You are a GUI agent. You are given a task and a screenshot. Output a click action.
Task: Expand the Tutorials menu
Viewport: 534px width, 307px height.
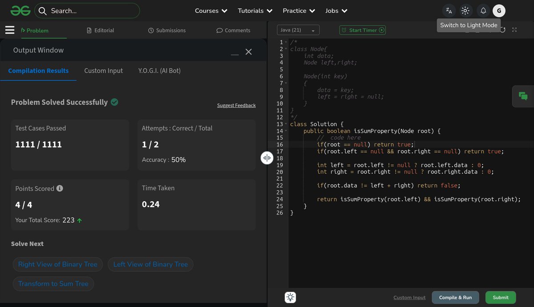click(x=255, y=11)
